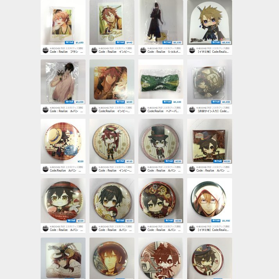The width and height of the screenshot is (279, 279).
Task: Click shop avatar beside the ¥110 インピー badge title
Action: tap(94, 169)
